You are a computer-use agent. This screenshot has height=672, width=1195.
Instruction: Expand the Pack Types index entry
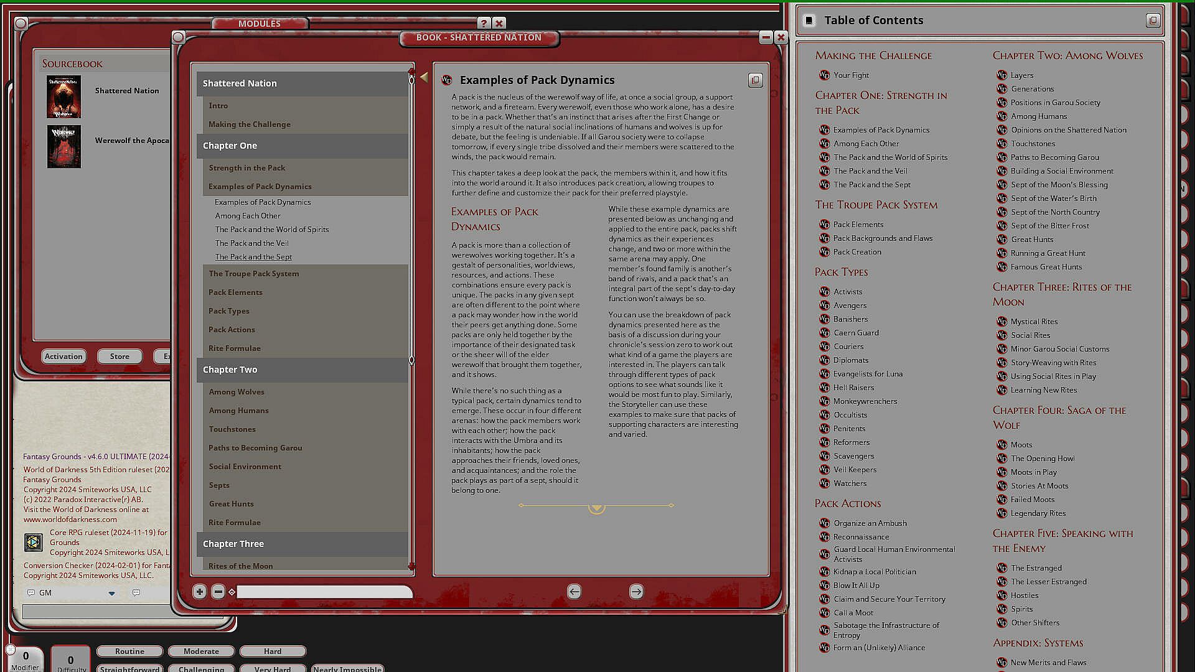click(x=229, y=311)
